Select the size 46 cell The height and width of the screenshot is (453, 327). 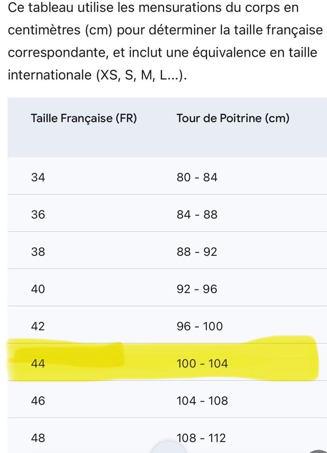coord(38,401)
